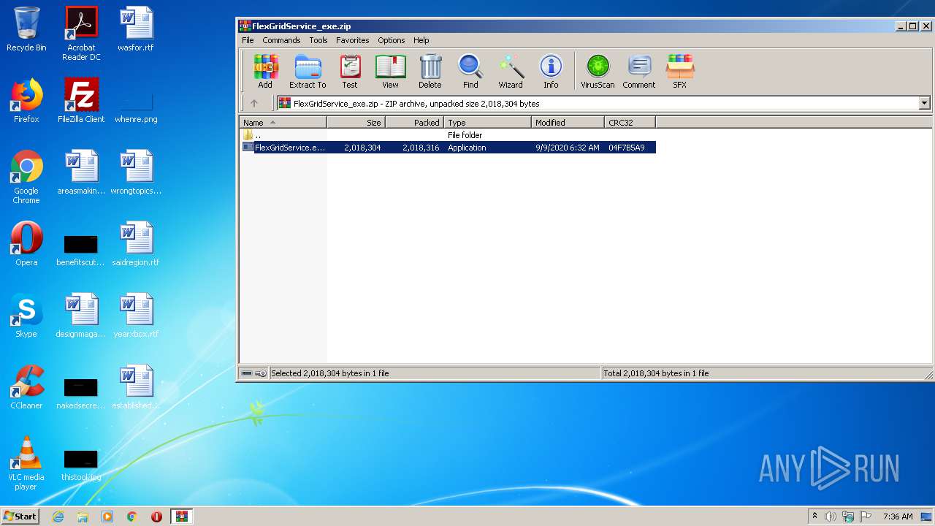Open Opera from the taskbar
Screen dimensions: 935x526
(156, 517)
